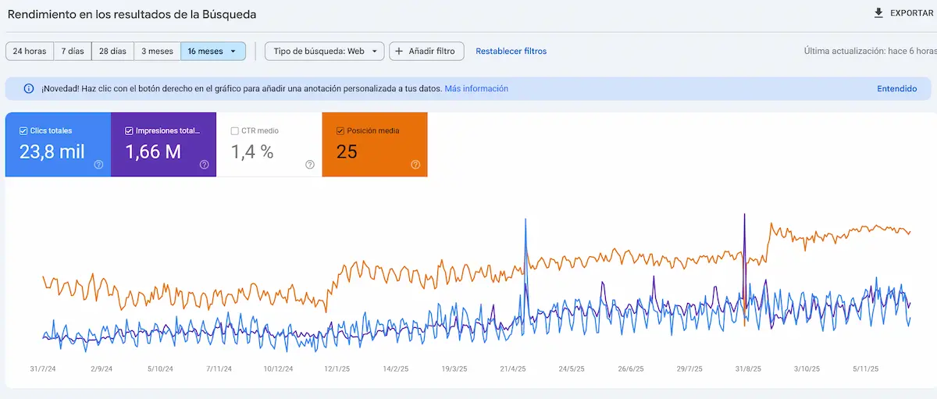The image size is (937, 399).
Task: Click help icon on CTR medio card
Action: click(310, 165)
